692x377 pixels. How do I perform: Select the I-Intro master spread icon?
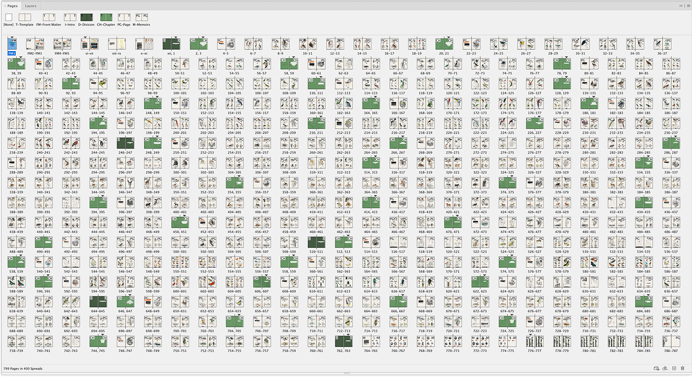70,18
